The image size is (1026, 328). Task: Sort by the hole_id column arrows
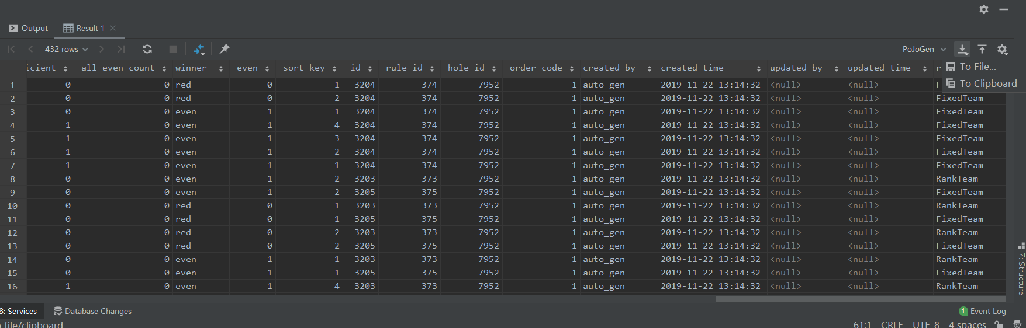point(494,68)
